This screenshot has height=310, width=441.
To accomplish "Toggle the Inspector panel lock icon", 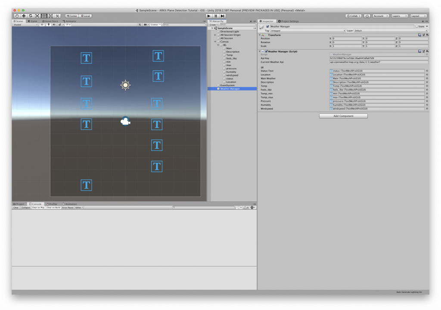I will click(x=423, y=21).
